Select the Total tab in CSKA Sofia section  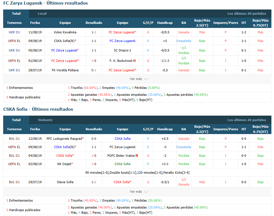point(16,120)
